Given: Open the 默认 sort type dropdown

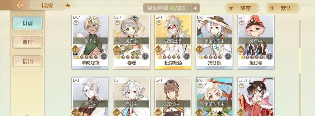Looking at the screenshot, I should coord(283,8).
